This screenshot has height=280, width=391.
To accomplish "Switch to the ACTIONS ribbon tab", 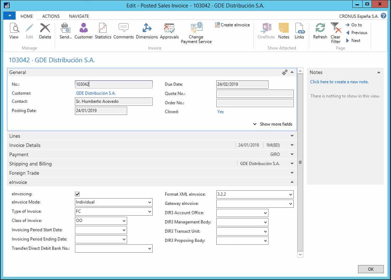I will point(51,16).
